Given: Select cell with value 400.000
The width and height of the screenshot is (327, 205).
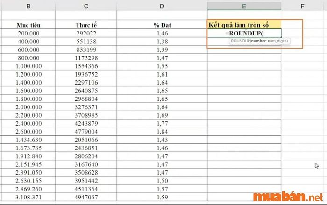Looking at the screenshot, I should 28,42.
